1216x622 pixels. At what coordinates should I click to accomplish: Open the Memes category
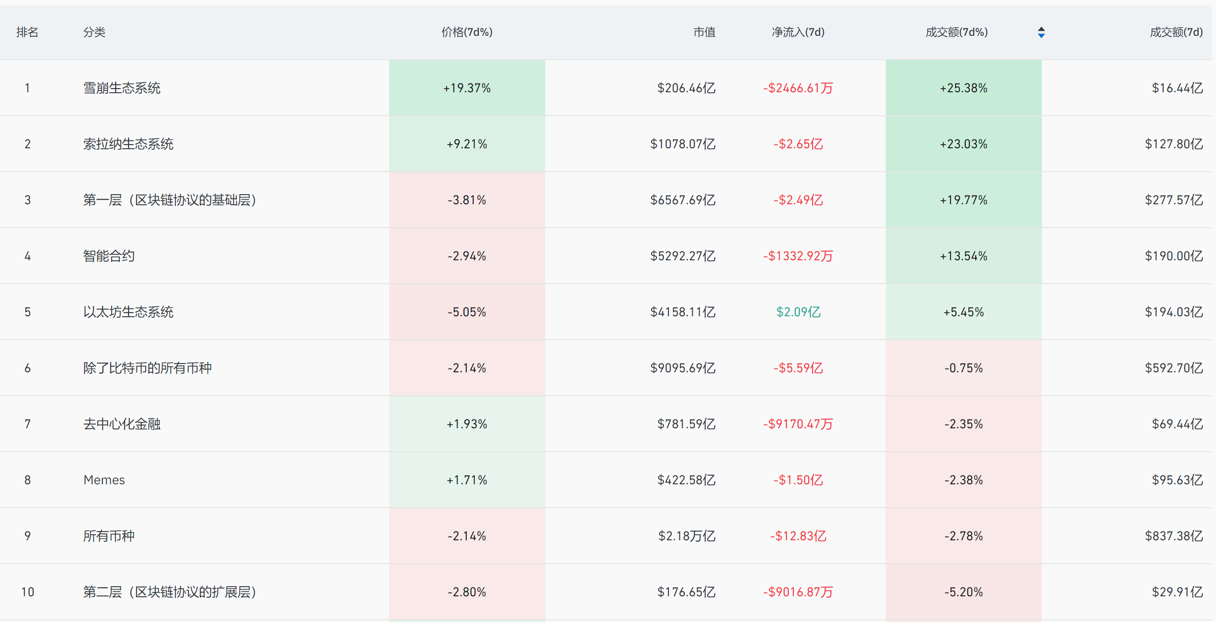click(x=104, y=480)
